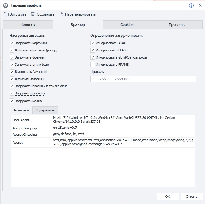This screenshot has height=204, width=205.
Task: Open the Cookies tab
Action: (127, 25)
